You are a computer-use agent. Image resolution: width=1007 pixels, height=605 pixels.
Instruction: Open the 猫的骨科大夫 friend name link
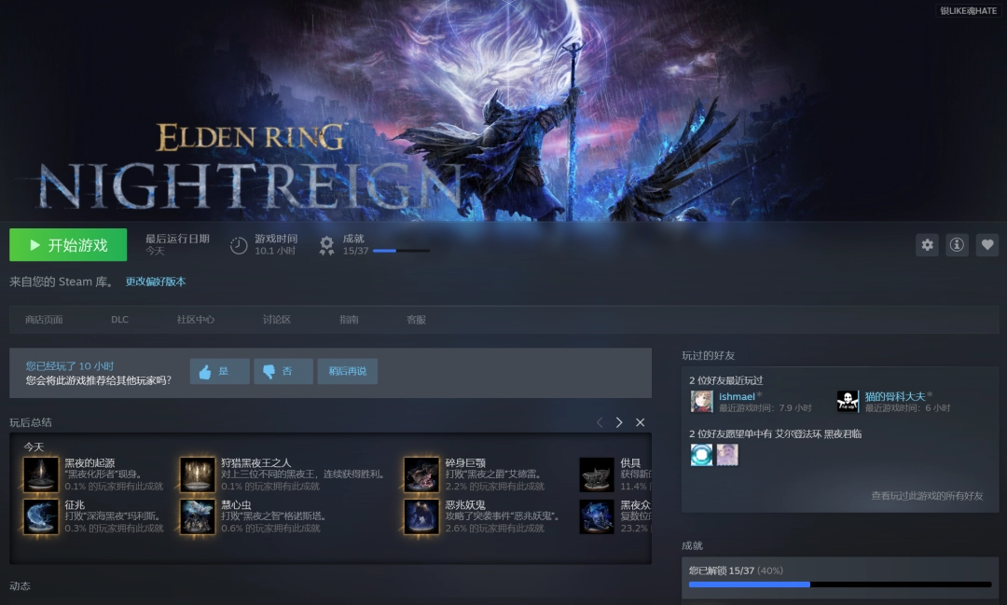[895, 396]
